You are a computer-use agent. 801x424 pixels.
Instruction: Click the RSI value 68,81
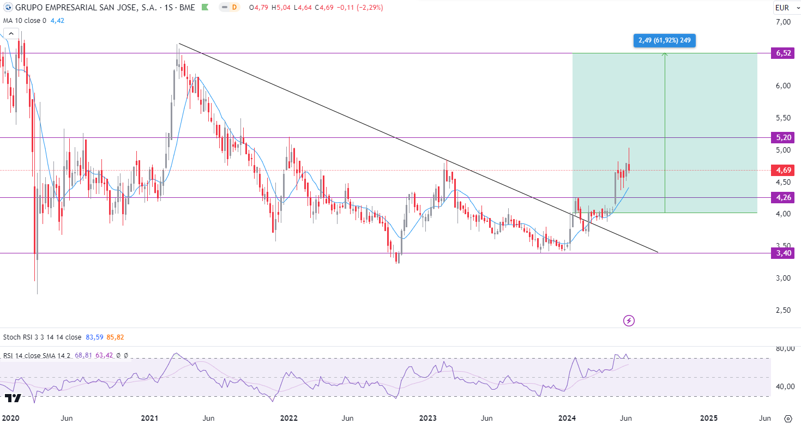point(83,355)
